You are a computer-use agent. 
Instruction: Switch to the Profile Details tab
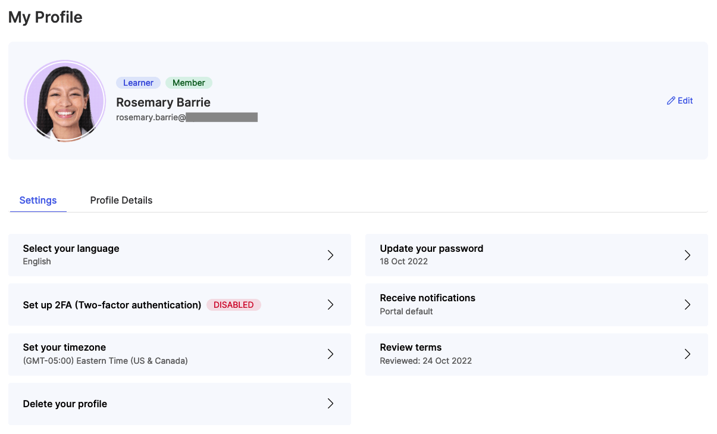pyautogui.click(x=121, y=200)
